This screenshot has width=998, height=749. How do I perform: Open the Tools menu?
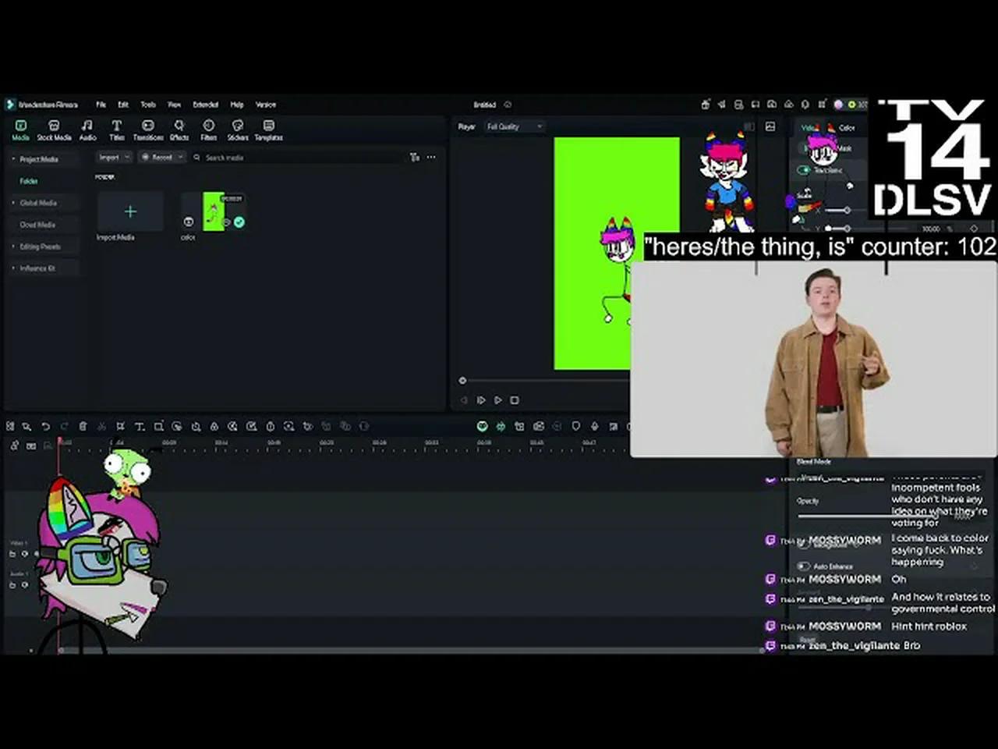coord(148,105)
